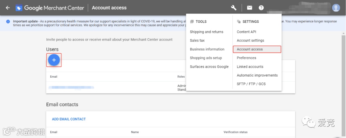
Task: Open Preferences from Settings menu
Action: [x=246, y=58]
